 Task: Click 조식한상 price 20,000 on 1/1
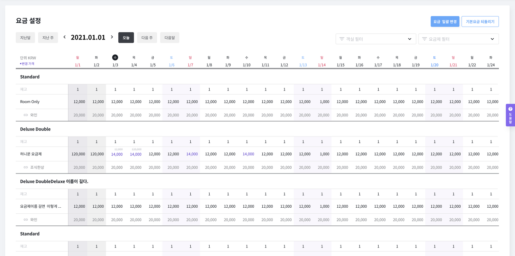coord(79,167)
